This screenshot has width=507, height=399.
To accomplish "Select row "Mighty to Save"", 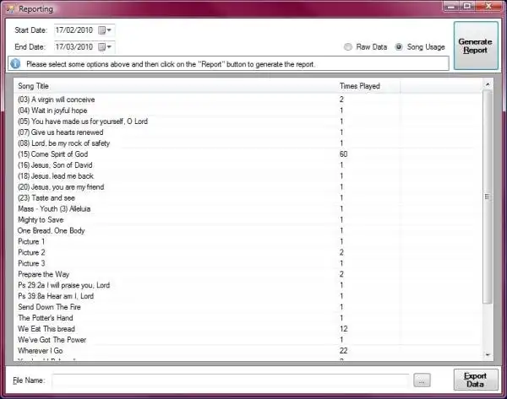I will [x=248, y=220].
